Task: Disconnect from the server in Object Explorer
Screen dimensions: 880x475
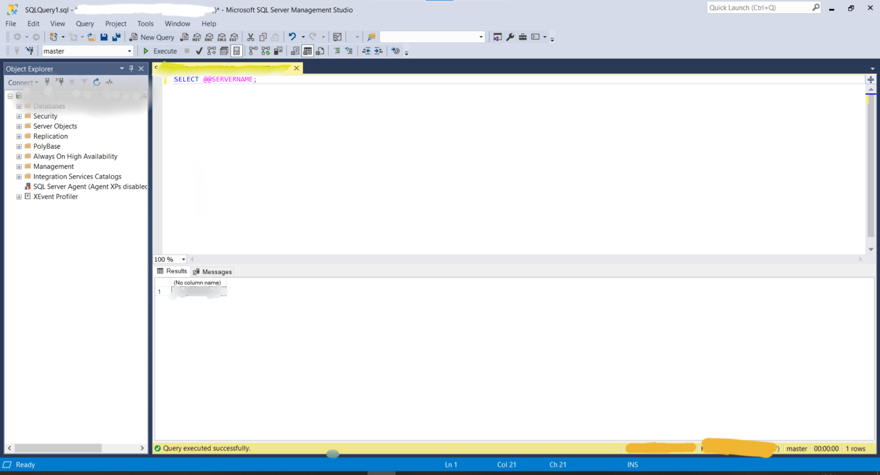Action: pos(59,82)
